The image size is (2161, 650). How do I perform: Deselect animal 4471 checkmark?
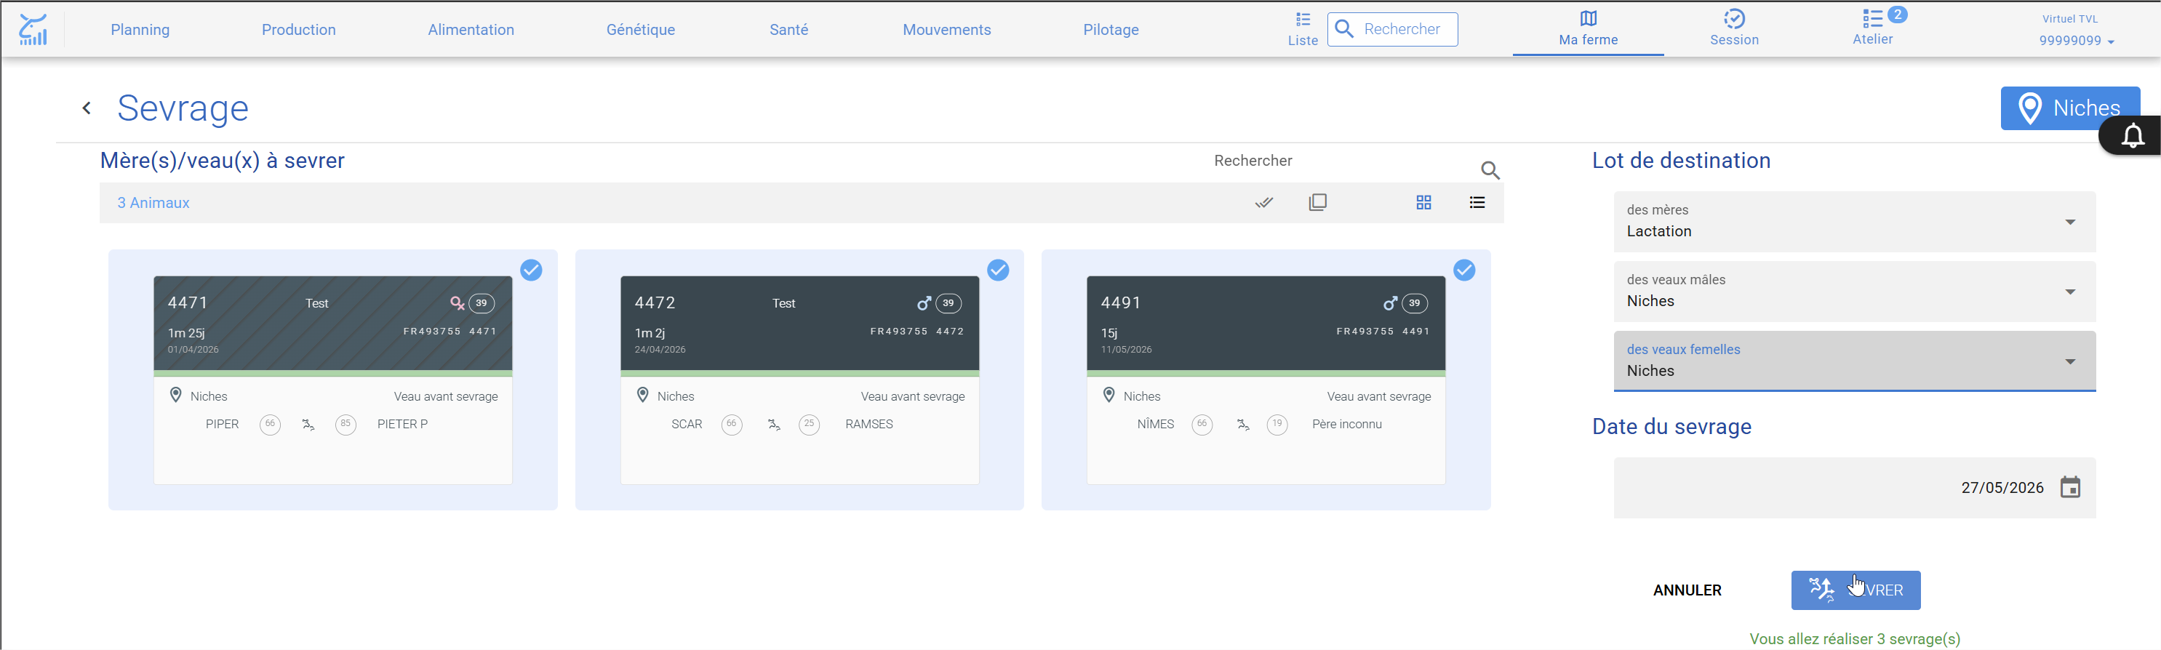[x=531, y=270]
